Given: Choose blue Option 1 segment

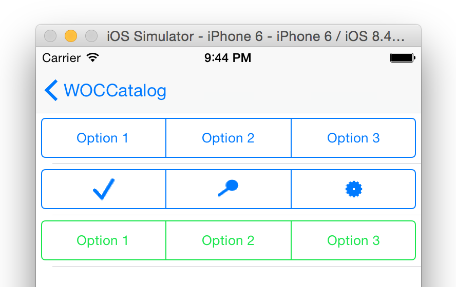Looking at the screenshot, I should click(103, 138).
